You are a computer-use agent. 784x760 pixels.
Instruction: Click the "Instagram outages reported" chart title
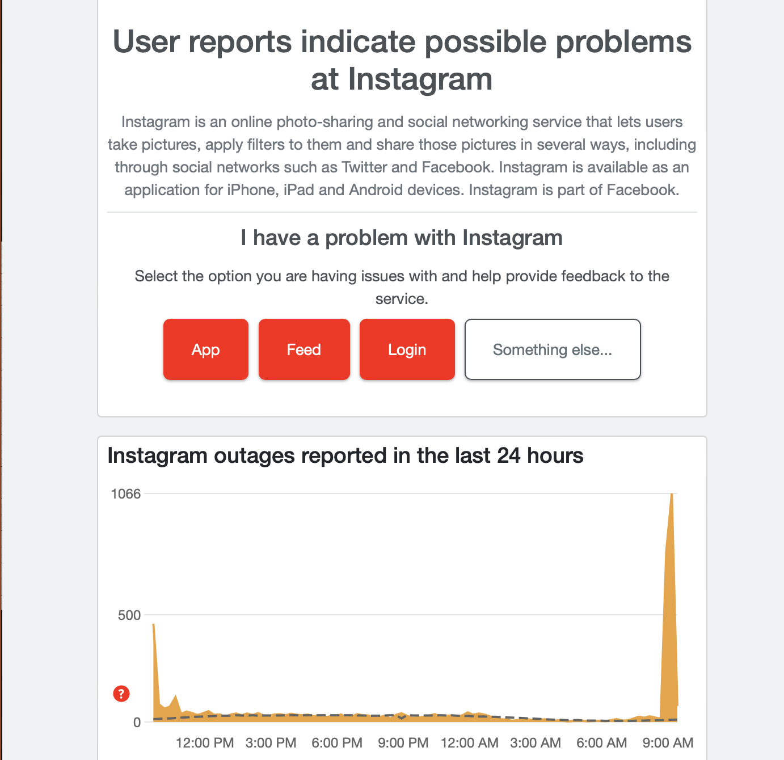tap(345, 455)
